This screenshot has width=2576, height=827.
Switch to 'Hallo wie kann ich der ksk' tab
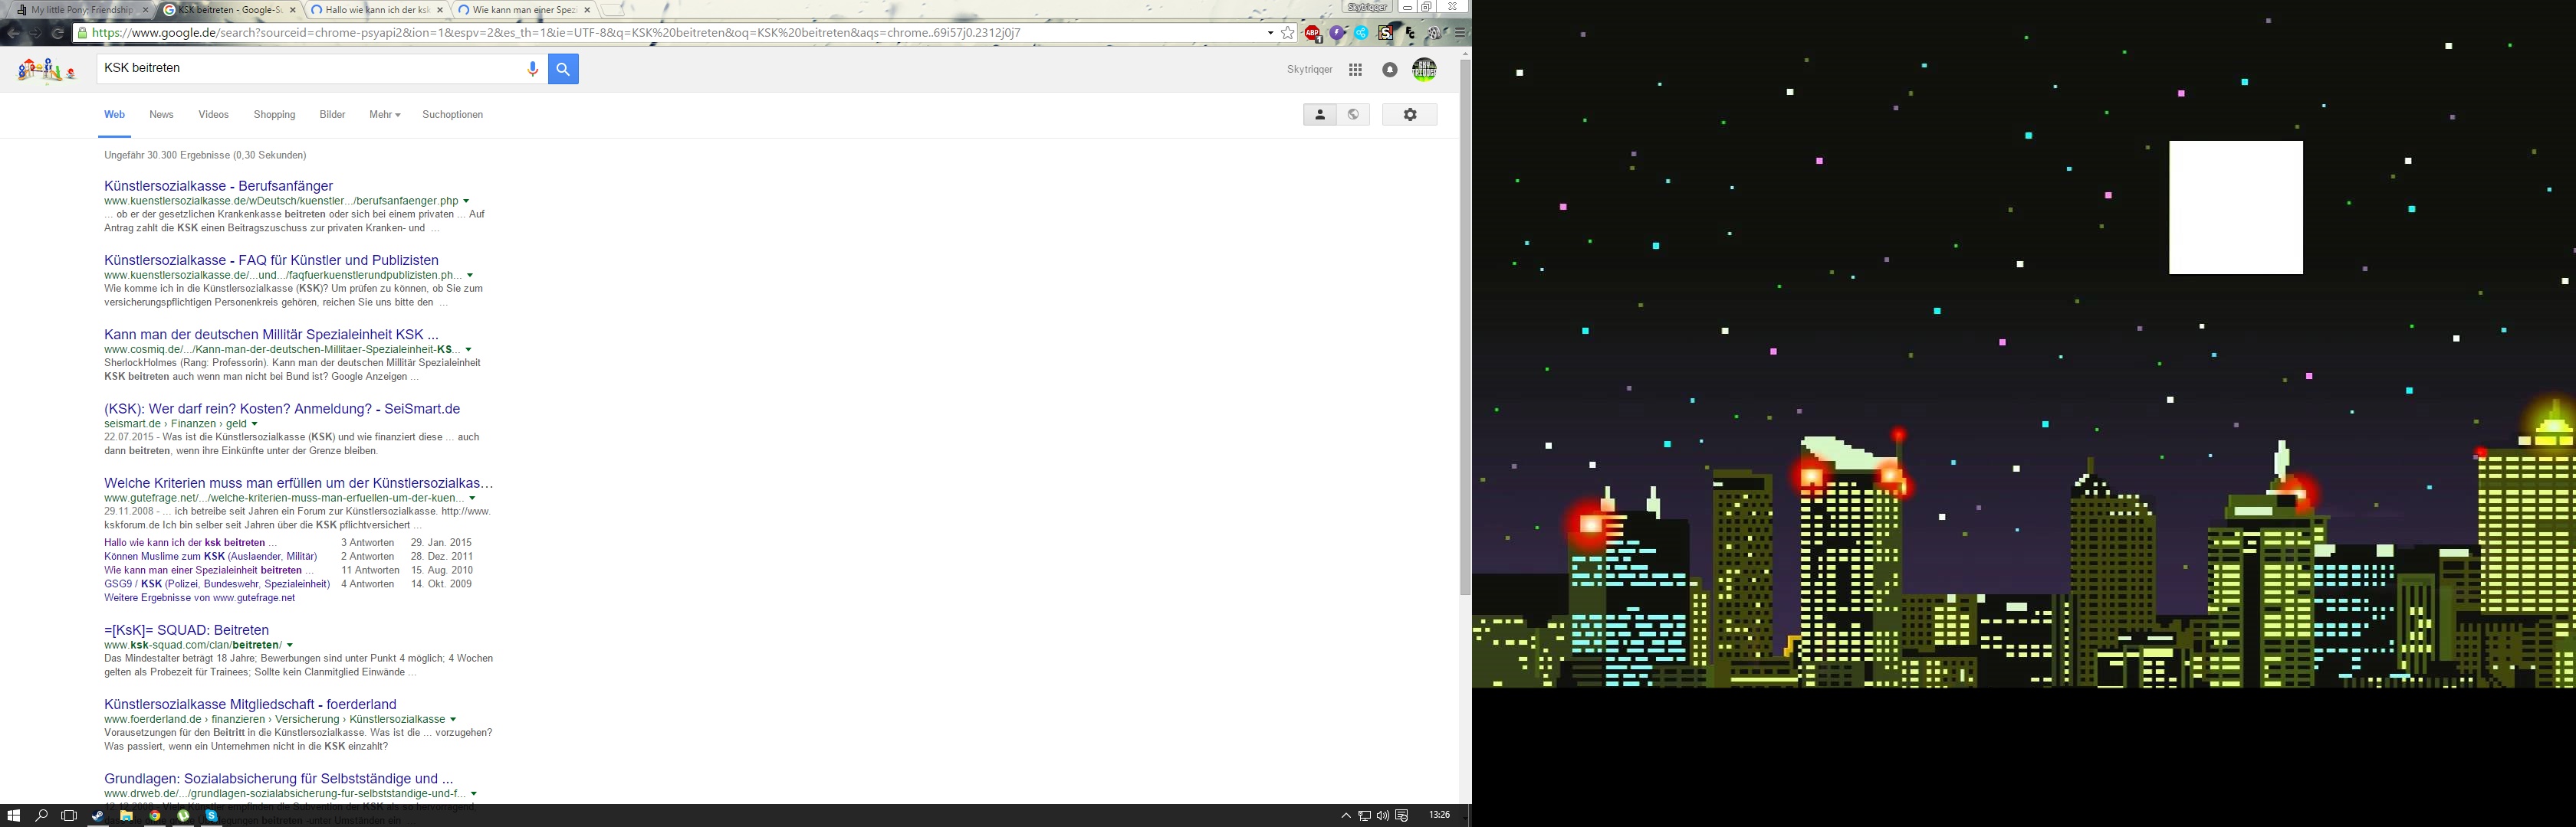(x=378, y=10)
